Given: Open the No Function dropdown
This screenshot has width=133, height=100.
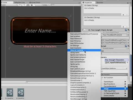Looking at the screenshot, I should pyautogui.click(x=114, y=75).
